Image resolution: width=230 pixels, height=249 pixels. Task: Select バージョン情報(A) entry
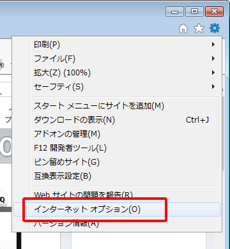(x=117, y=223)
